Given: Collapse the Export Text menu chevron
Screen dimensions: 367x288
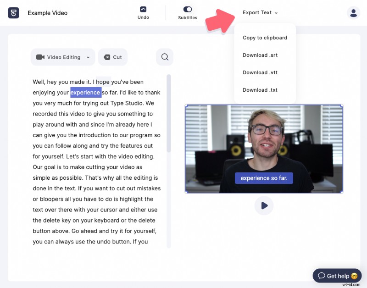Looking at the screenshot, I should (x=276, y=13).
